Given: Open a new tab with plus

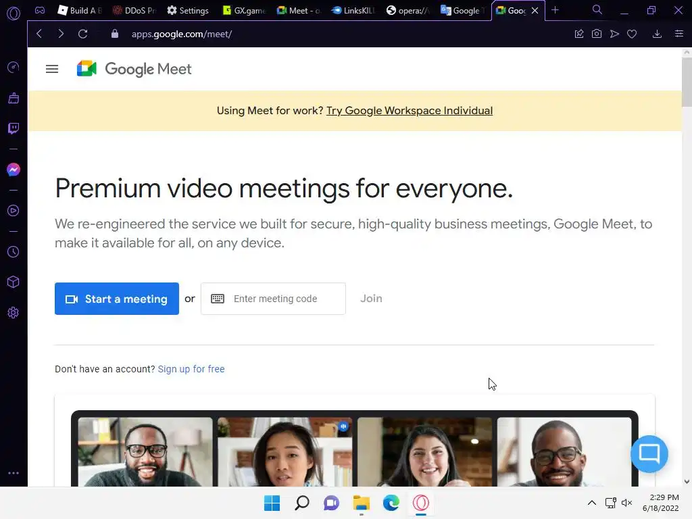Looking at the screenshot, I should (555, 10).
